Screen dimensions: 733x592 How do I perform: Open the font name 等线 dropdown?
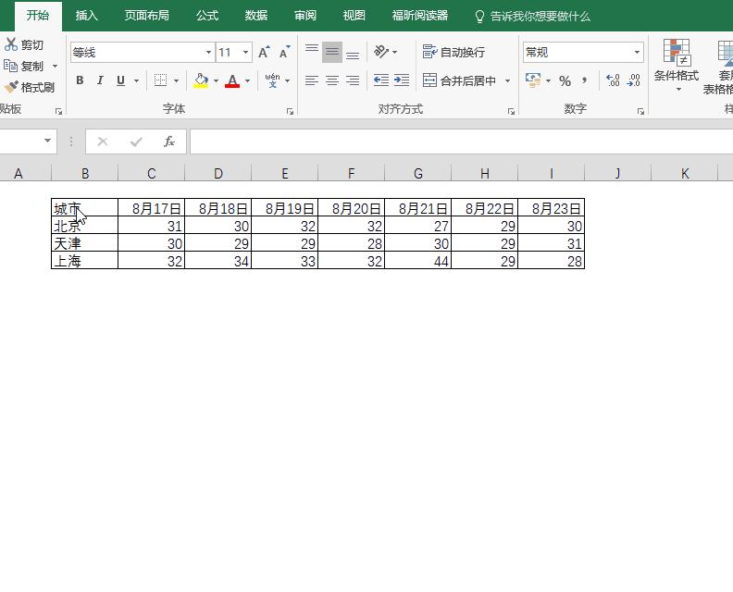pos(208,53)
